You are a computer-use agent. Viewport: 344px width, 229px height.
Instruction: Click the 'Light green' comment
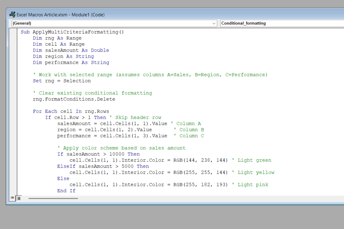(251, 160)
